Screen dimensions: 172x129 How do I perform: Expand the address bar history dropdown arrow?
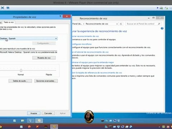(117, 24)
